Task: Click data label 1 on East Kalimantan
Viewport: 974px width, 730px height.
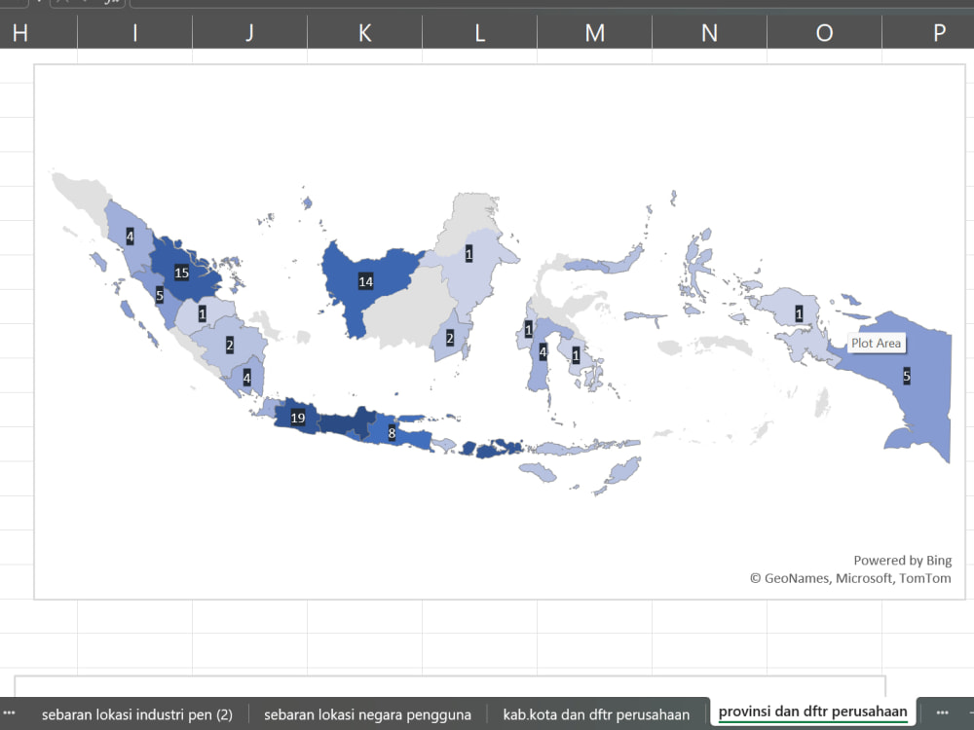Action: [x=469, y=253]
